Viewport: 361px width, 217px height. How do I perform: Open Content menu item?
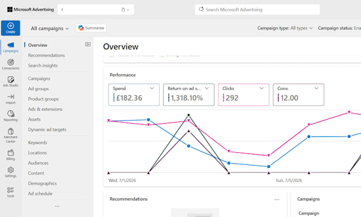[x=36, y=173]
